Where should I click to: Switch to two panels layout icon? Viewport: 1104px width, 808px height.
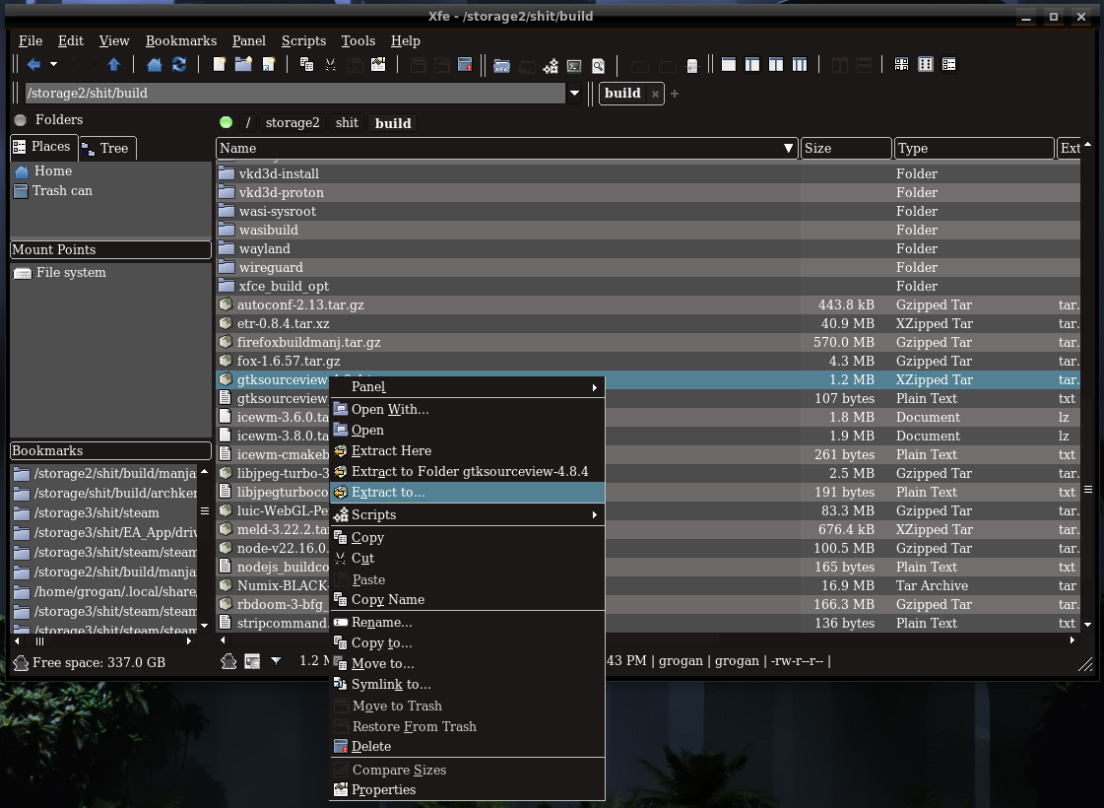point(776,65)
